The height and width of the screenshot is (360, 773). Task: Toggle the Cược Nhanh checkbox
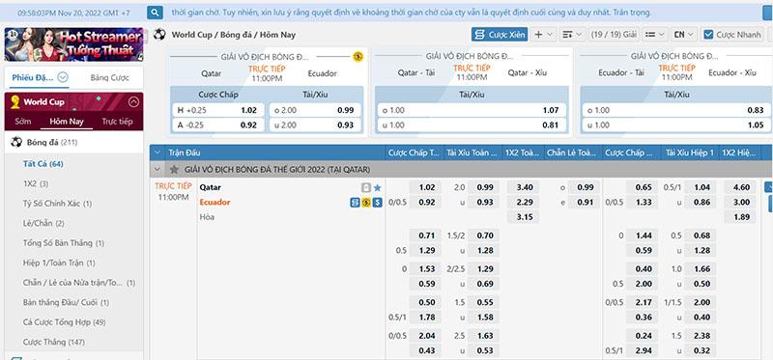click(708, 35)
